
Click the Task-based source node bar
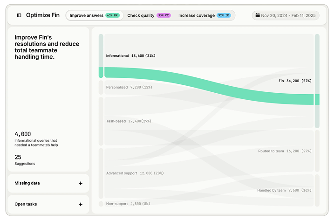point(101,121)
